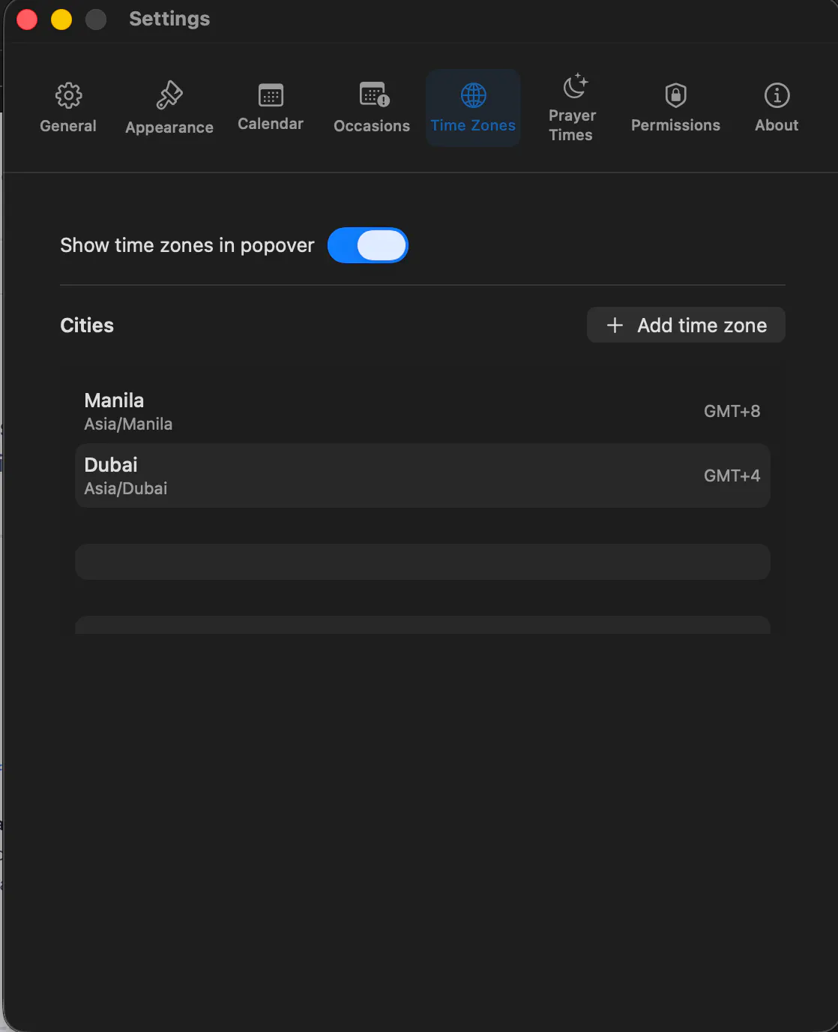Click the GMT+8 offset value
The height and width of the screenshot is (1032, 838).
pyautogui.click(x=732, y=411)
